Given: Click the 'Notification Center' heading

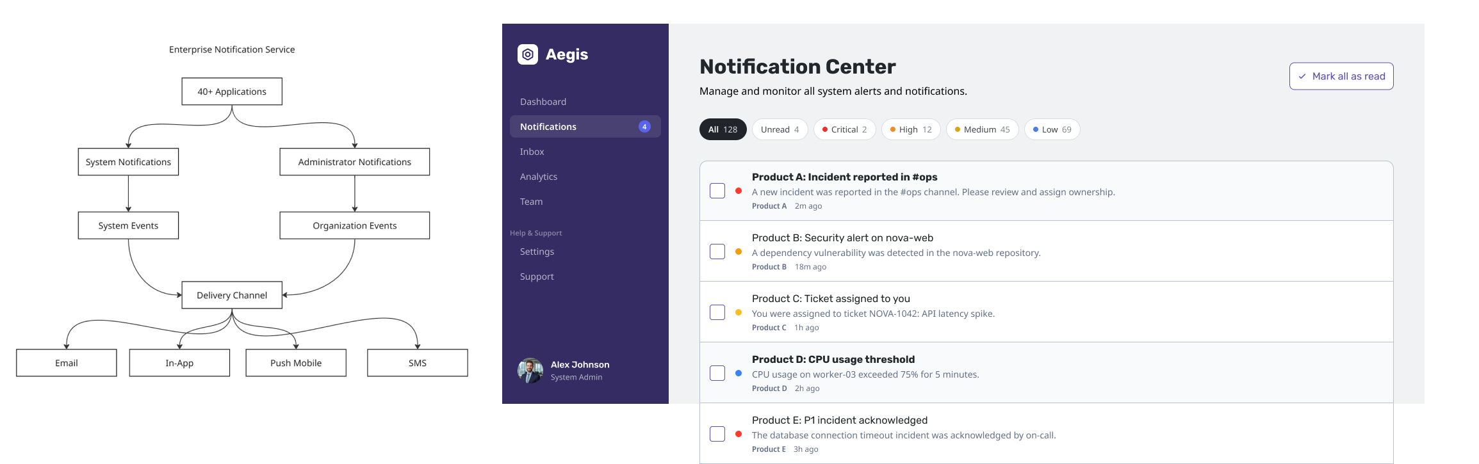Looking at the screenshot, I should point(797,67).
